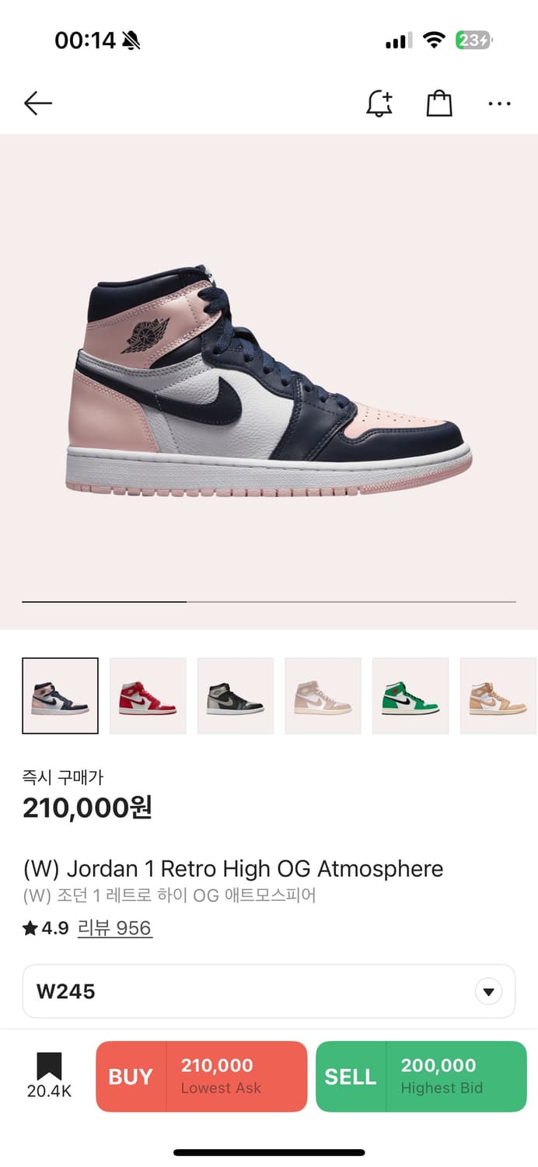Tap the back arrow icon
The width and height of the screenshot is (538, 1167).
(37, 103)
